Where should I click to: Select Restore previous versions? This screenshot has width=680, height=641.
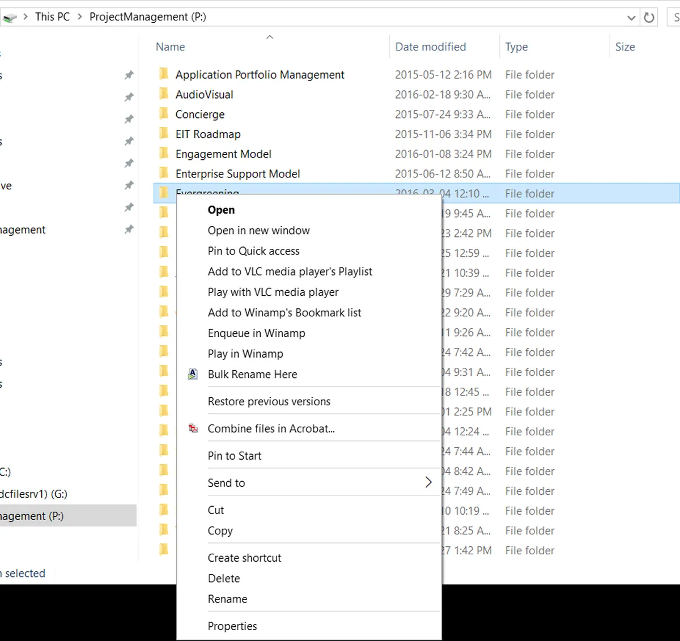(x=269, y=401)
